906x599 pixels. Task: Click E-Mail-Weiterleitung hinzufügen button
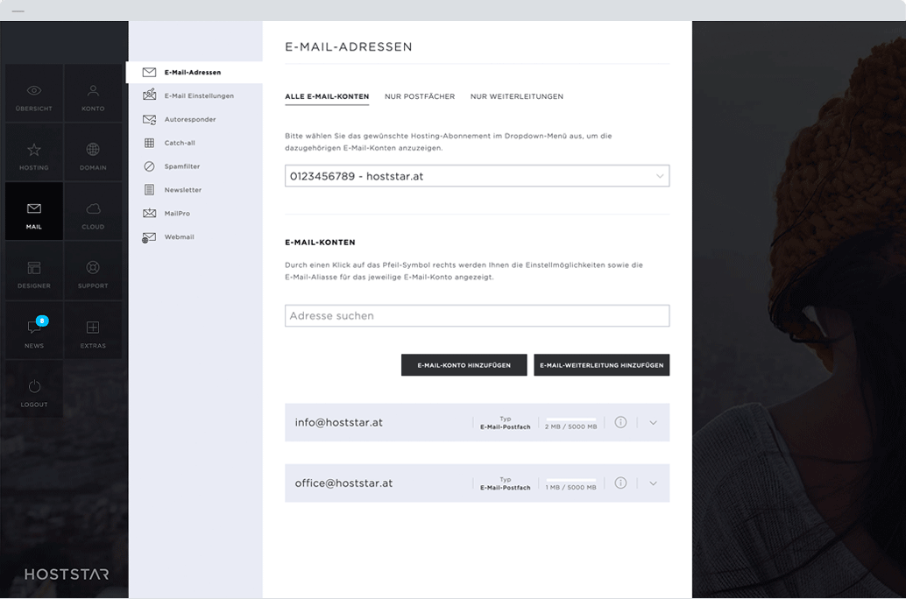601,365
